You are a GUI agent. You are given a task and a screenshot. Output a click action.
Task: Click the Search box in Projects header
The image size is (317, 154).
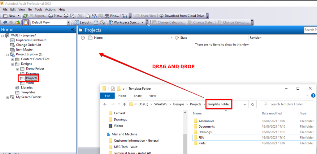tap(310, 30)
